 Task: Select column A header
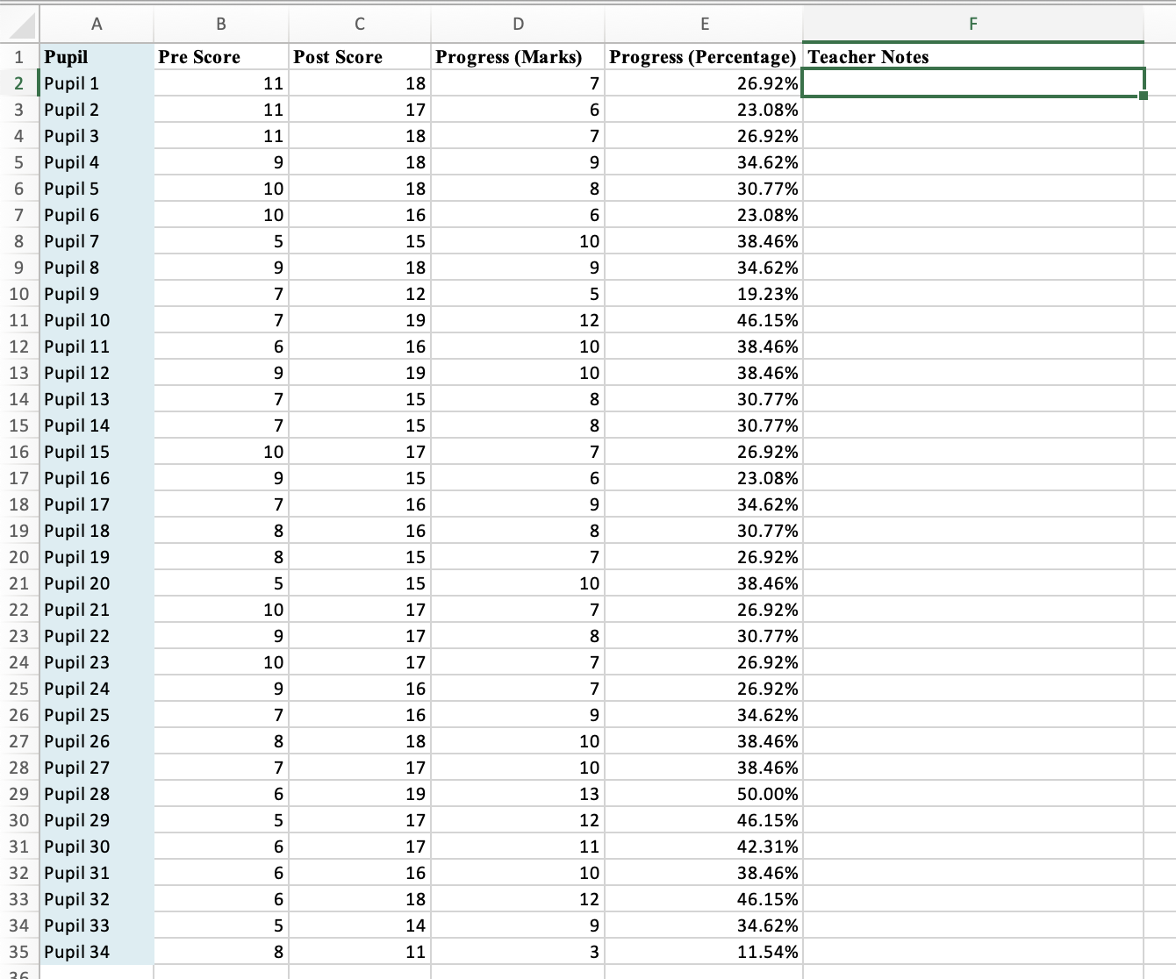coord(97,25)
